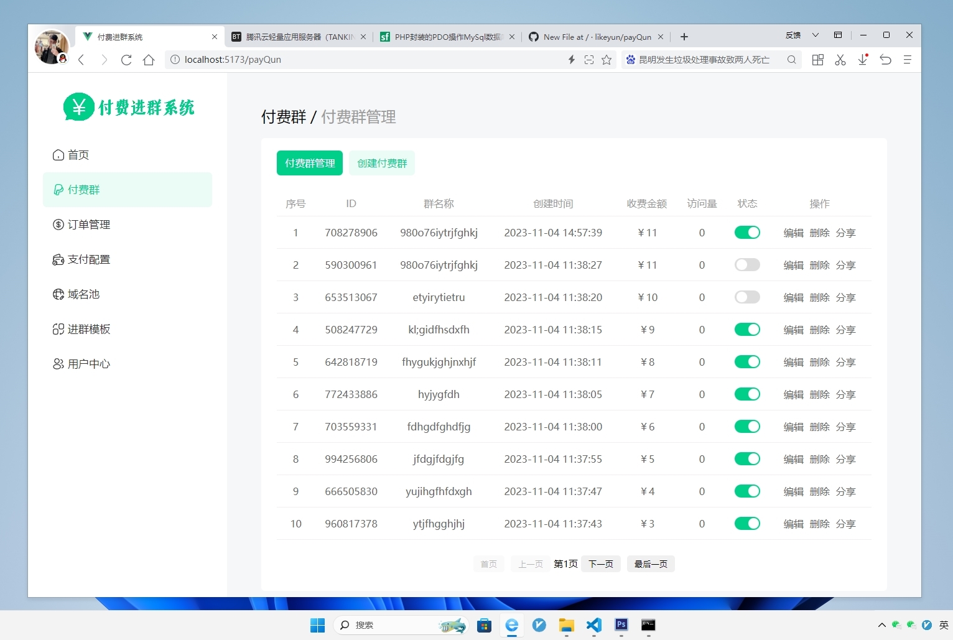Turn off status toggle for ytjfhgghjhj
Image resolution: width=953 pixels, height=640 pixels.
click(747, 523)
